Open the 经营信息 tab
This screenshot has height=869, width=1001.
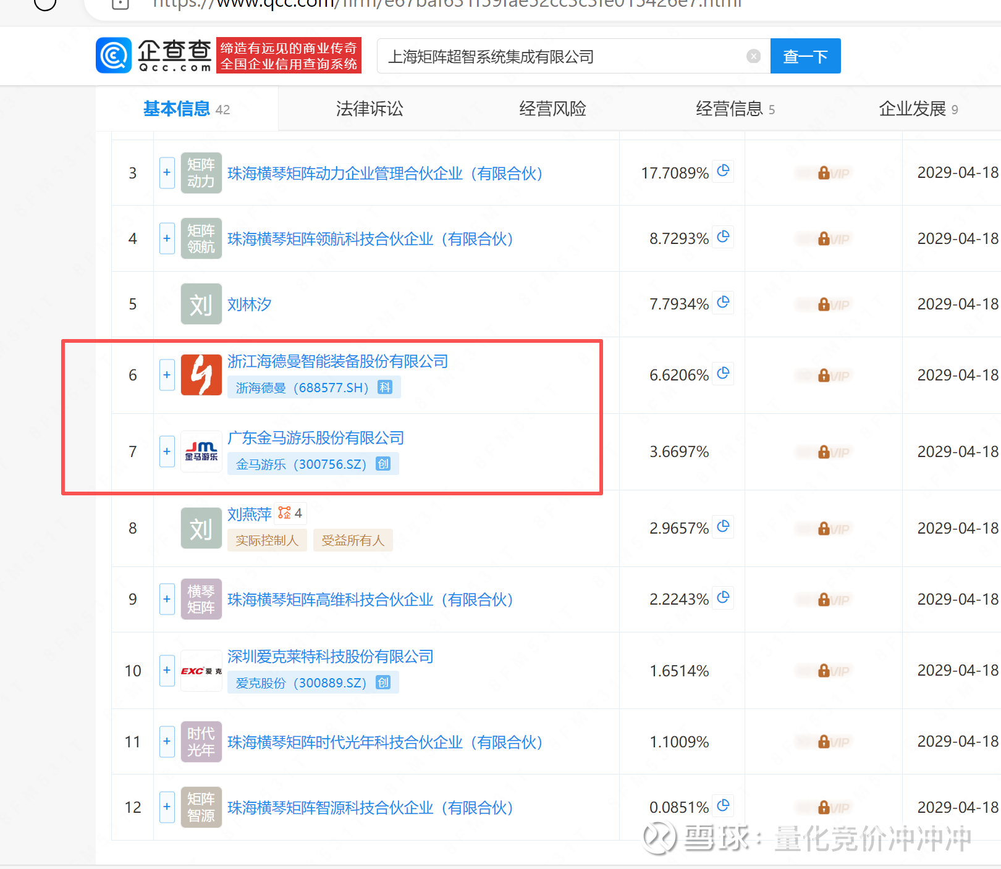(735, 109)
